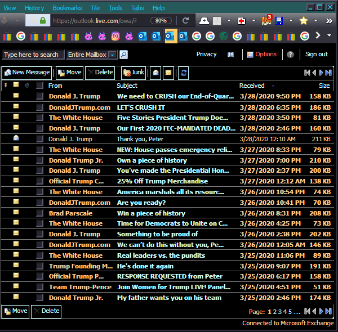Screen dimensions: 338x332
Task: Tick checkbox for 'Own a piece of history'
Action: click(x=39, y=160)
